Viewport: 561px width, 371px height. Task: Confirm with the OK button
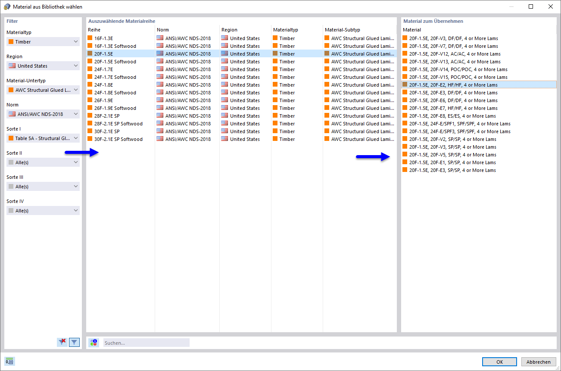pos(499,362)
